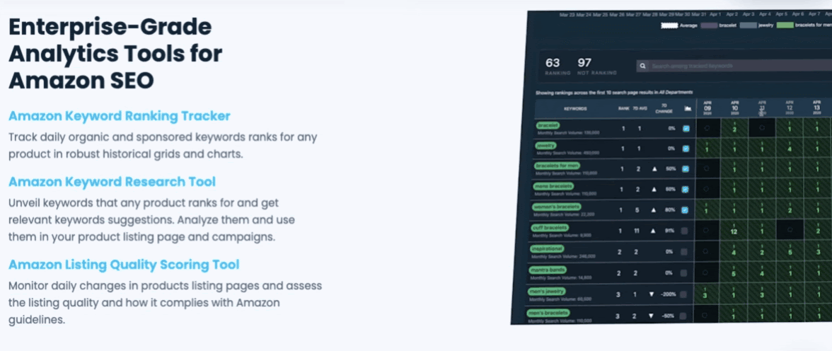
Task: Click the bracelets for men legend swatch
Action: pyautogui.click(x=784, y=25)
